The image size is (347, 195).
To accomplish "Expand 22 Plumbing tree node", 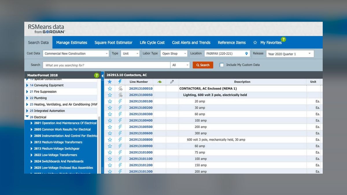I will coord(27,98).
